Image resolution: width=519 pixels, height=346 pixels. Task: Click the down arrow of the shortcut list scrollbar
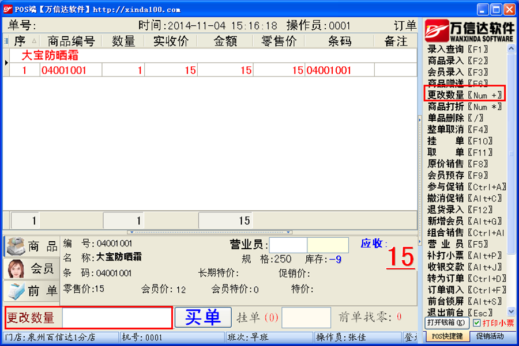[511, 311]
